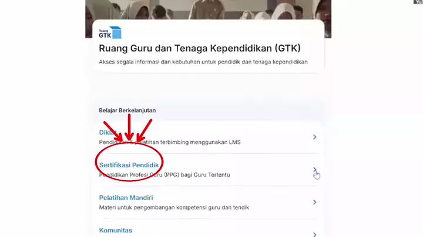The height and width of the screenshot is (237, 423).
Task: Click the right diagonal red arrow annotation
Action: [145, 130]
